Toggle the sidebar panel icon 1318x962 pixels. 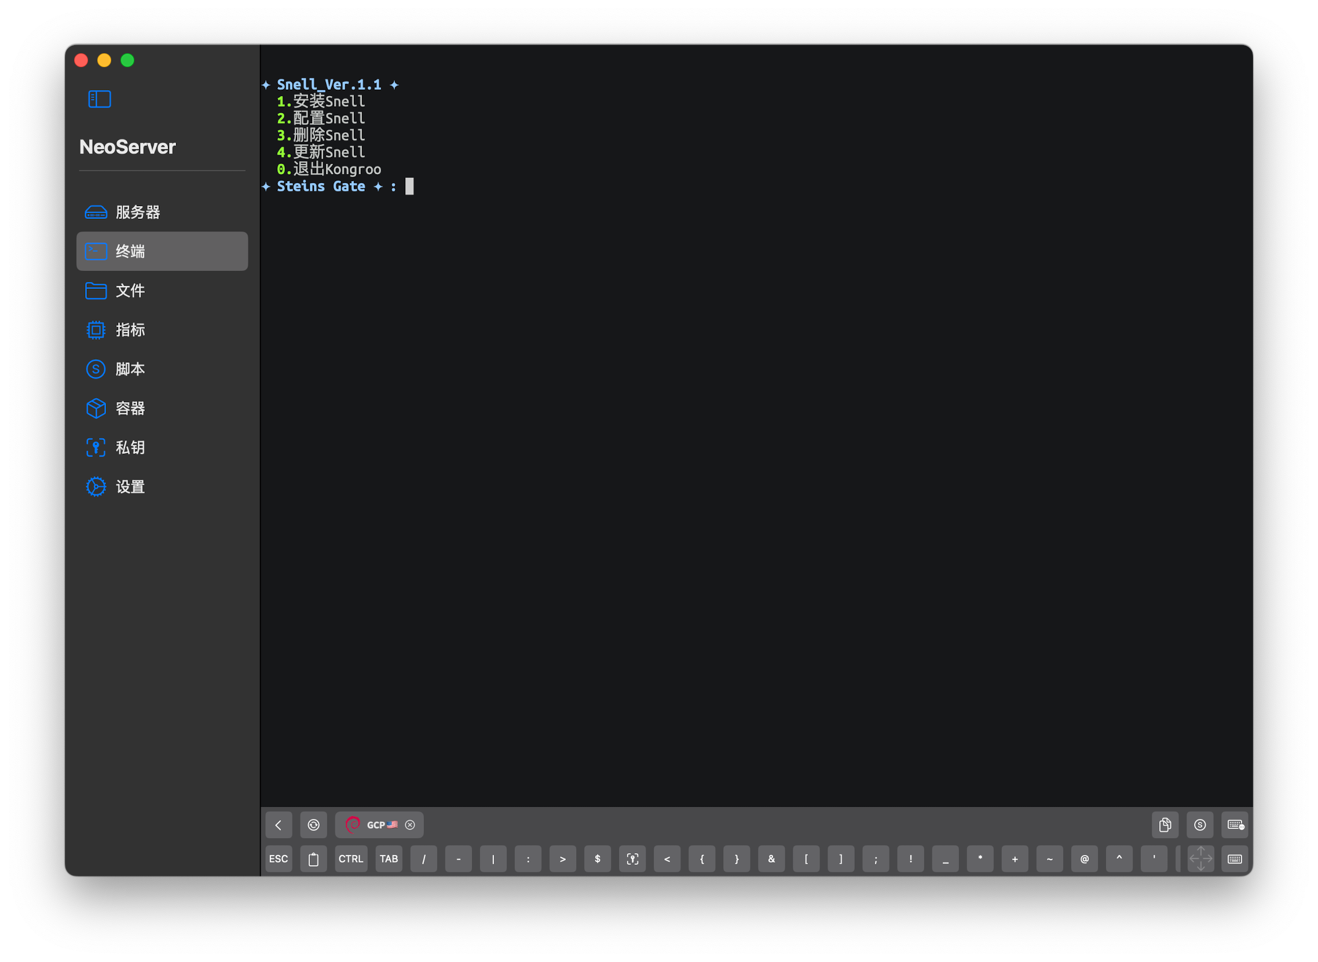pyautogui.click(x=99, y=99)
